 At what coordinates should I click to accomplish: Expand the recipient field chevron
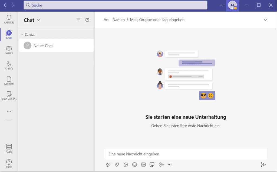(265, 20)
